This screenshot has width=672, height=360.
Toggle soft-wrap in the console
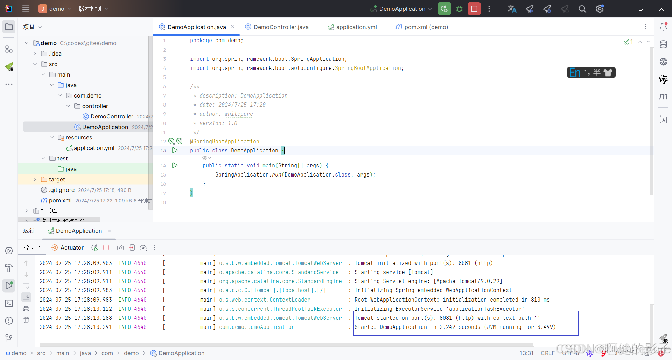pos(26,286)
